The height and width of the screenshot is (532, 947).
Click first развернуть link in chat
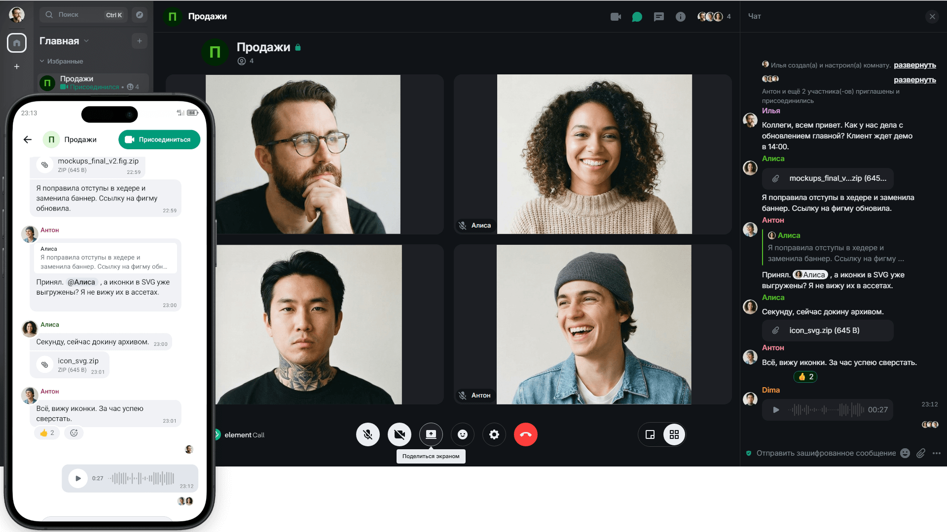914,65
